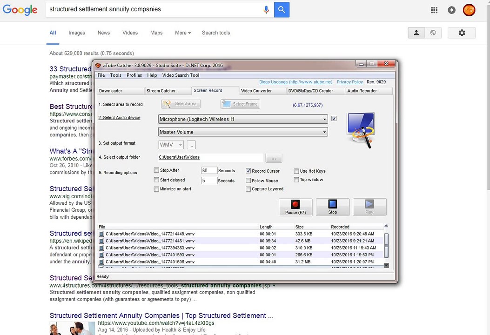Enable the Capture Layered checkbox
This screenshot has height=335, width=490.
(x=248, y=189)
